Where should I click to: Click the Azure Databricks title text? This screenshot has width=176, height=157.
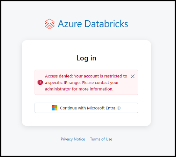(93, 24)
